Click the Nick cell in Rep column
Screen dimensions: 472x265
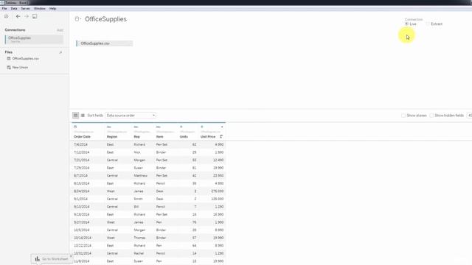pos(137,152)
